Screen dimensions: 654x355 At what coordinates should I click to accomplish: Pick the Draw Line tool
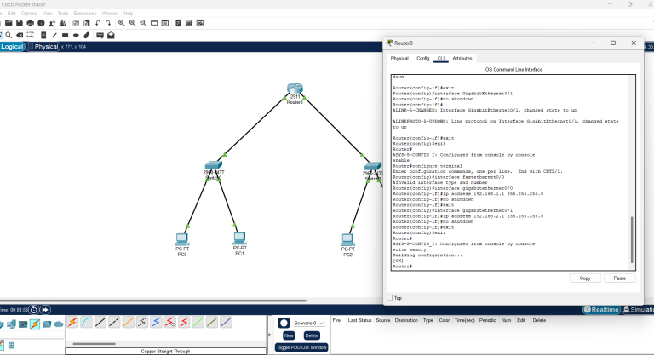tap(54, 35)
